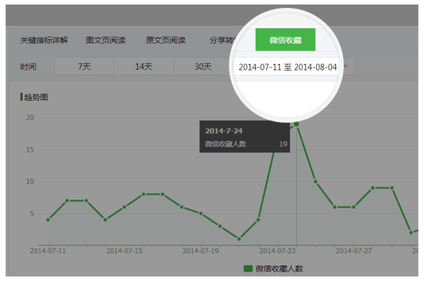Select the first data point on 2014-07-11
Image resolution: width=424 pixels, height=281 pixels.
[48, 219]
